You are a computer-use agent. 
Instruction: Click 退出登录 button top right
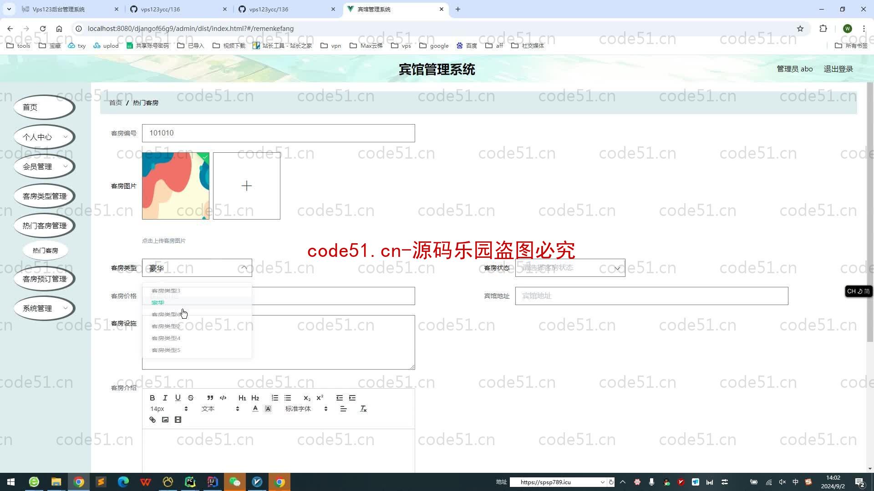(838, 69)
